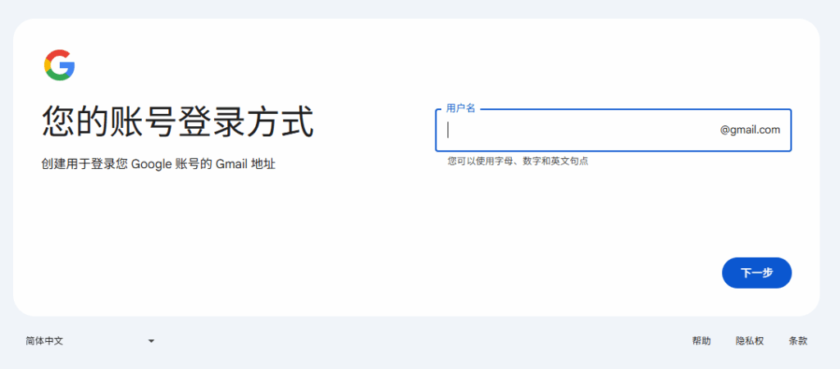The height and width of the screenshot is (369, 840).
Task: Open the 隐私权 privacy link
Action: (x=750, y=340)
